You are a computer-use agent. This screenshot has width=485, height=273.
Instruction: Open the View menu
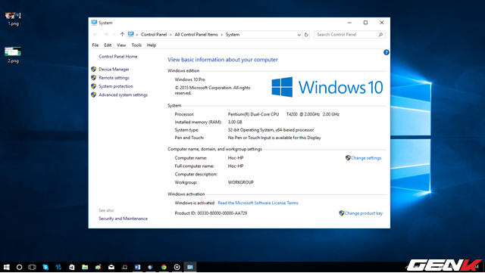(x=121, y=45)
